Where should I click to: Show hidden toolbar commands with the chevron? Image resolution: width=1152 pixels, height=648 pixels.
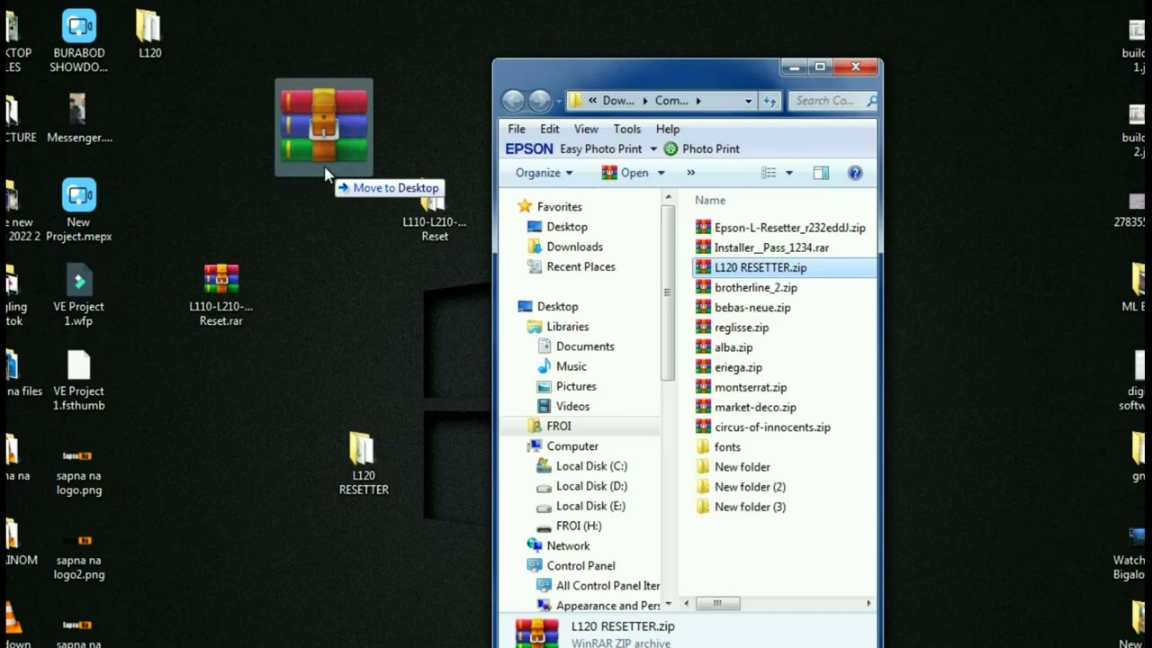[690, 173]
